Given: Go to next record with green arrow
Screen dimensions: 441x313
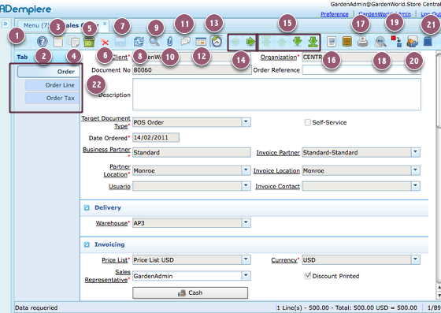Looking at the screenshot, I should coord(250,42).
